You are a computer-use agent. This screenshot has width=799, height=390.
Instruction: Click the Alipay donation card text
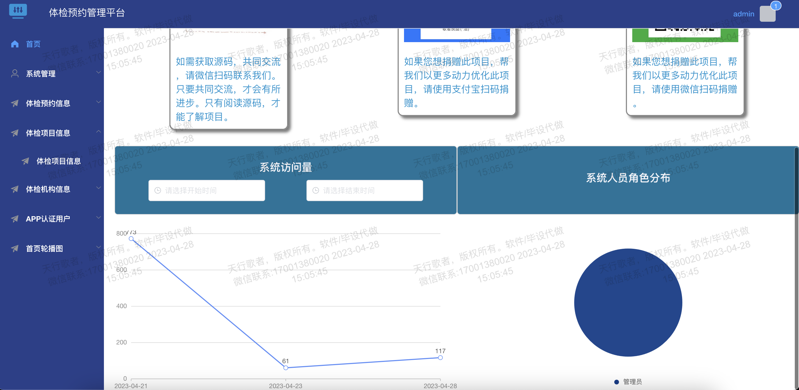point(456,82)
